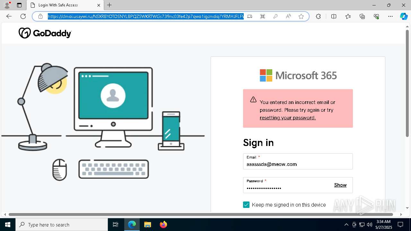Click the warning triangle alert icon
This screenshot has width=411, height=231.
253,100
